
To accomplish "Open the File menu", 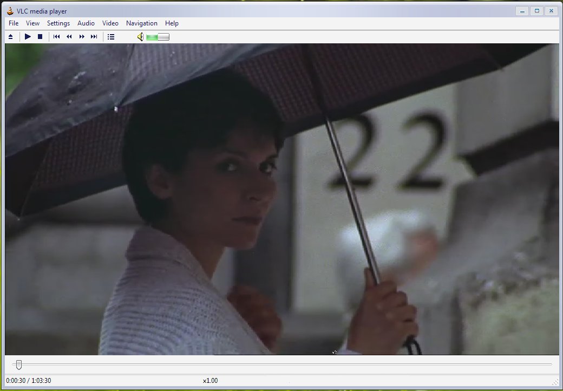I will pos(14,23).
